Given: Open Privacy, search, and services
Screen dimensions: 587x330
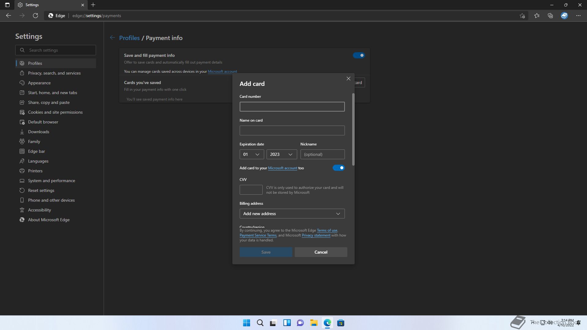Looking at the screenshot, I should click(56, 73).
